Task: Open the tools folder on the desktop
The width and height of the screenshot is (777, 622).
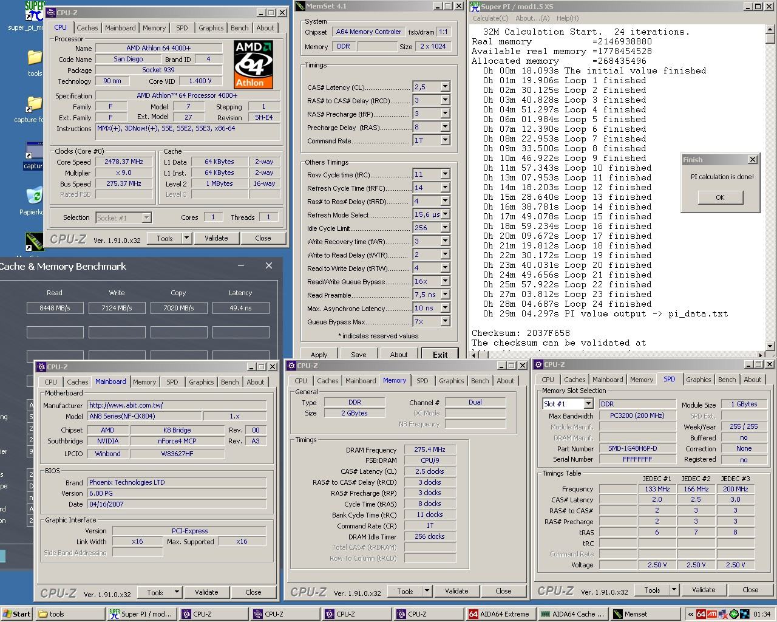Action: [35, 58]
